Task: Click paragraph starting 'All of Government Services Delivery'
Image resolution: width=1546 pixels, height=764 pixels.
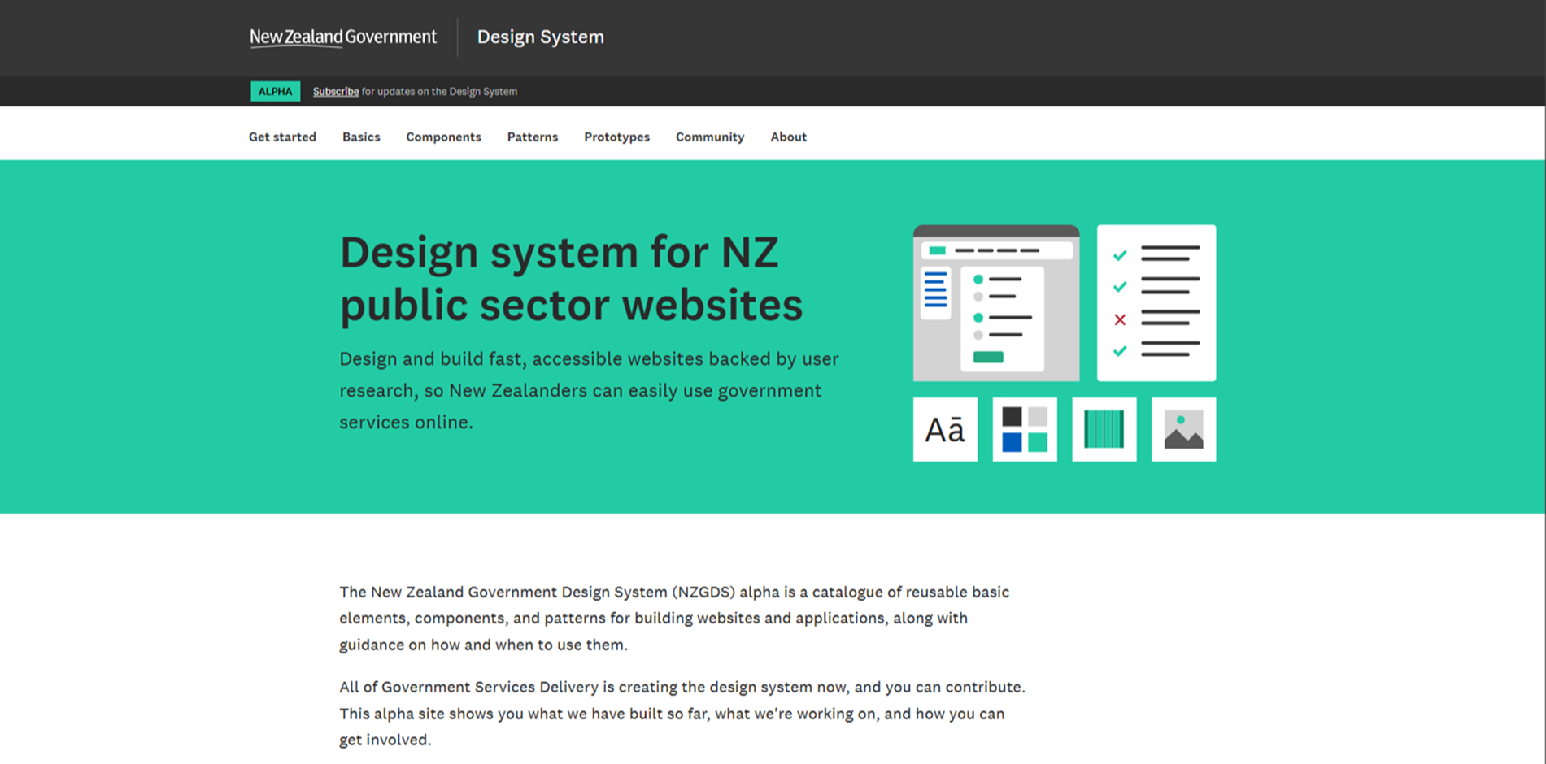Action: [x=682, y=713]
